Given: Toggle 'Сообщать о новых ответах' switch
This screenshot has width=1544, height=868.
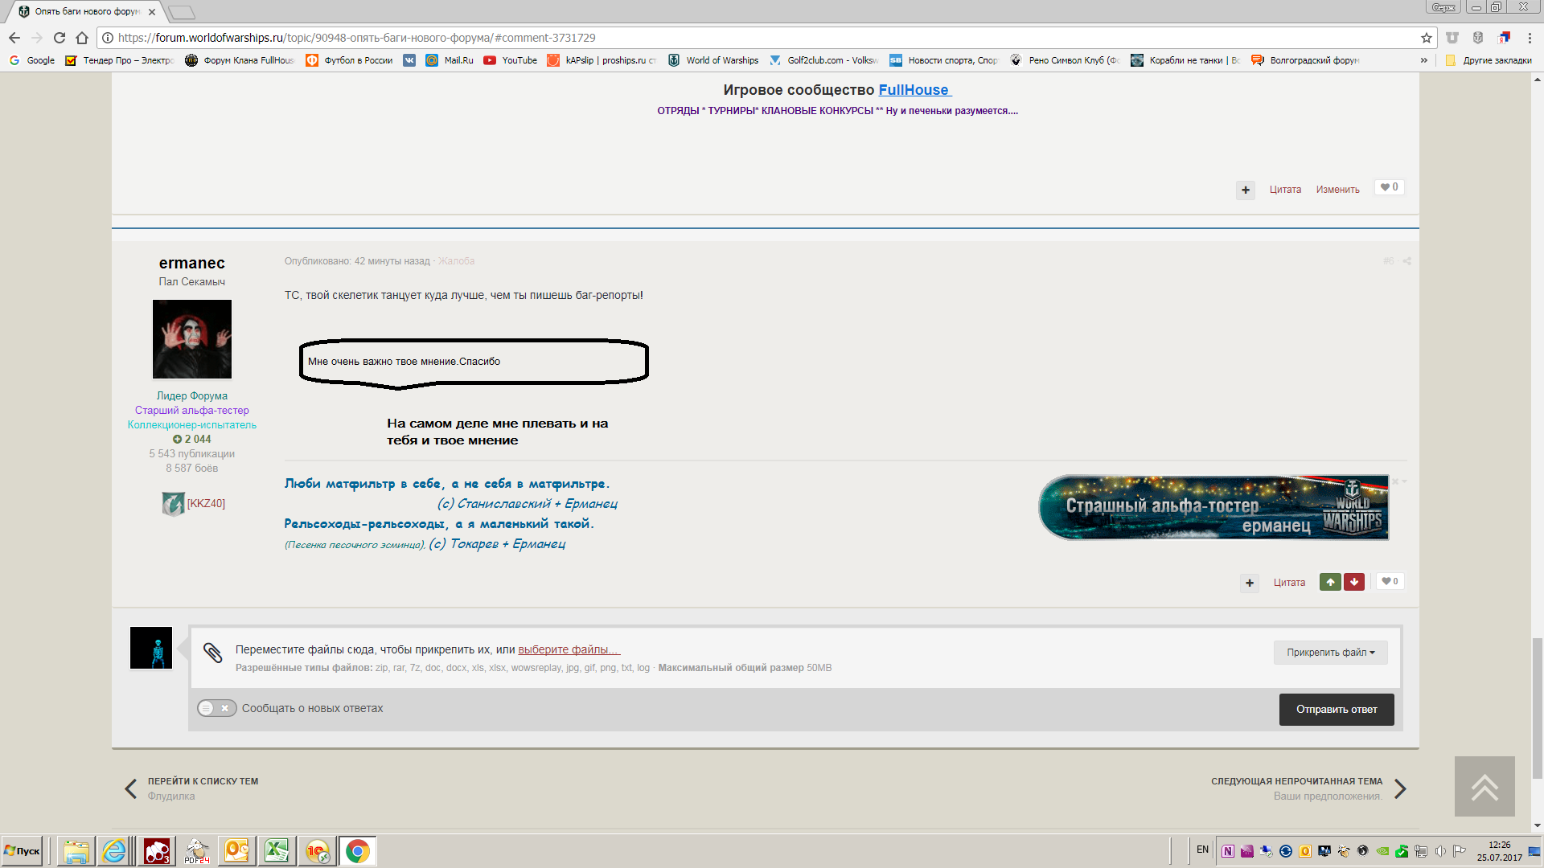Looking at the screenshot, I should pyautogui.click(x=217, y=708).
